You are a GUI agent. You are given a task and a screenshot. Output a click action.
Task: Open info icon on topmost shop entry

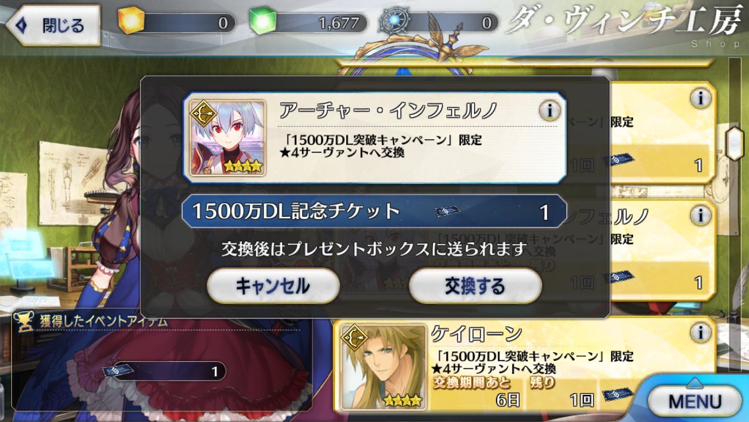[x=700, y=98]
